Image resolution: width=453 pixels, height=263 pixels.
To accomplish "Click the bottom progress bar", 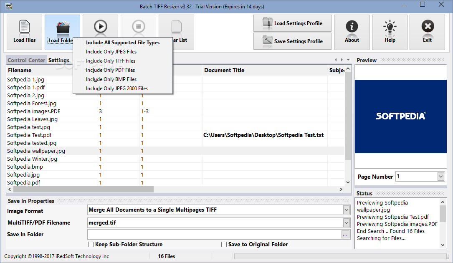I will coord(340,256).
